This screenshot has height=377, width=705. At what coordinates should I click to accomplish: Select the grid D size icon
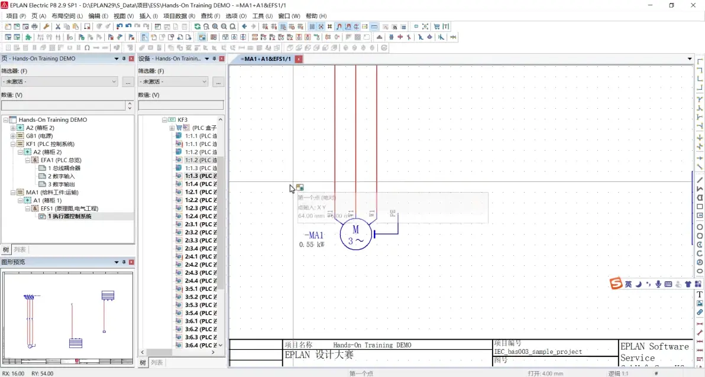(292, 27)
